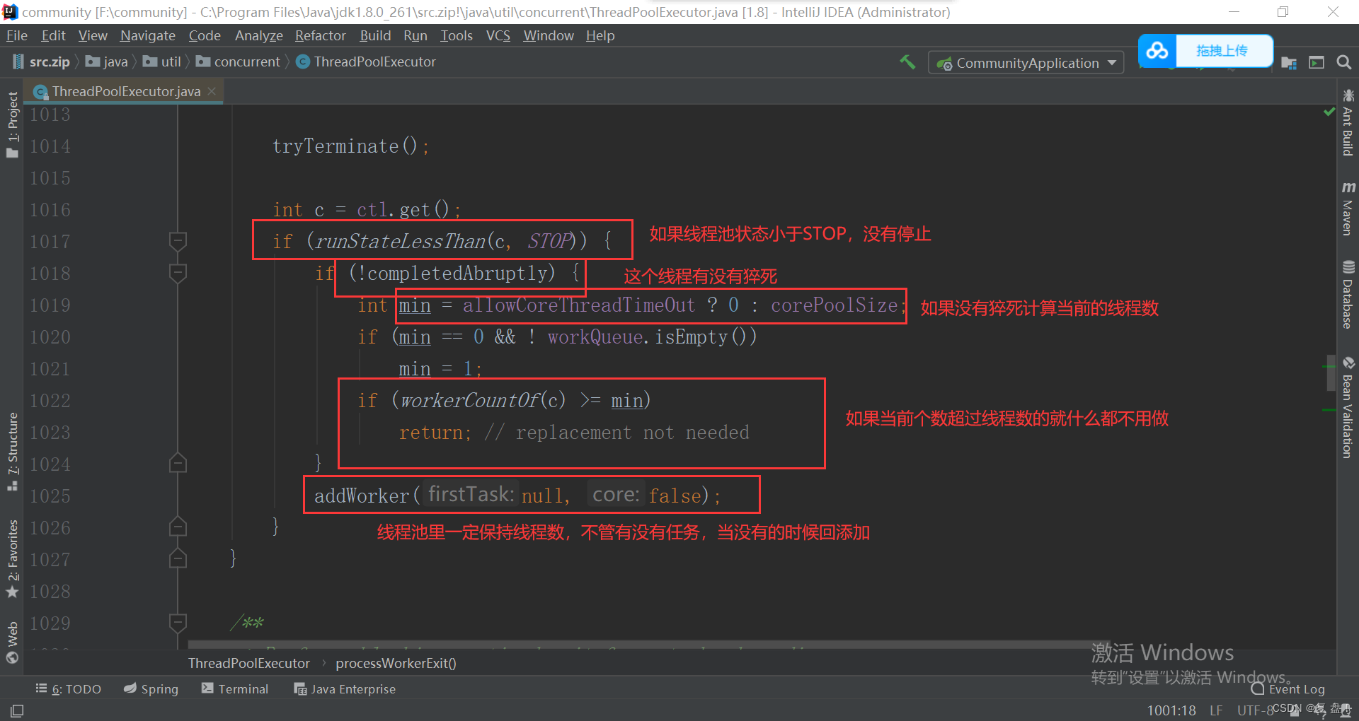Click the src.zip archive icon in breadcrumb
Viewport: 1359px width, 721px height.
[x=18, y=62]
